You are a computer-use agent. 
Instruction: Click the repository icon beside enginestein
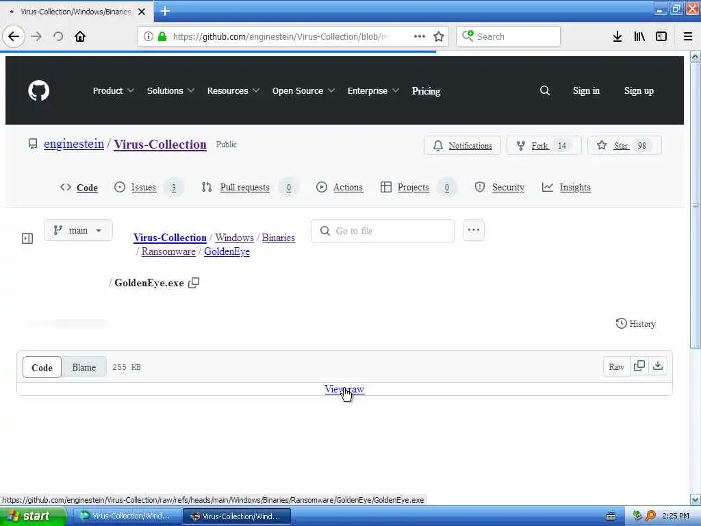click(33, 144)
